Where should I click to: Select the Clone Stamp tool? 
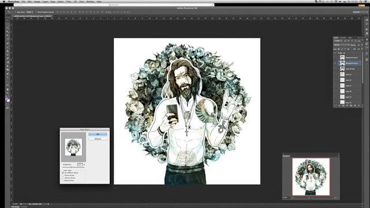point(8,51)
